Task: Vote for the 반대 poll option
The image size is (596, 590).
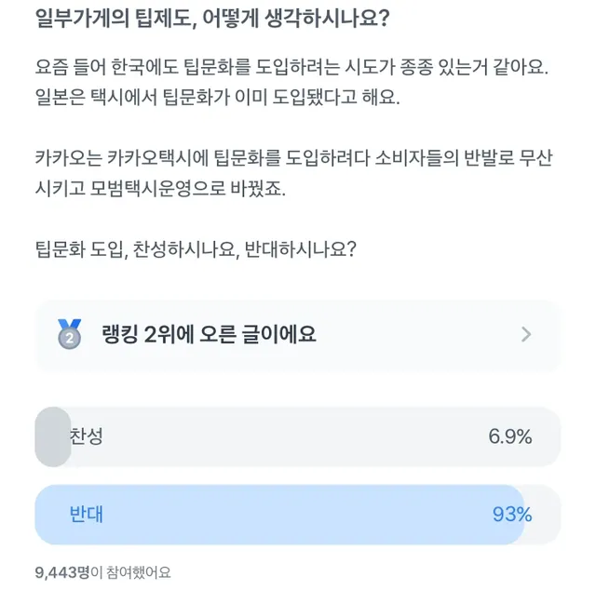Action: pos(298,515)
